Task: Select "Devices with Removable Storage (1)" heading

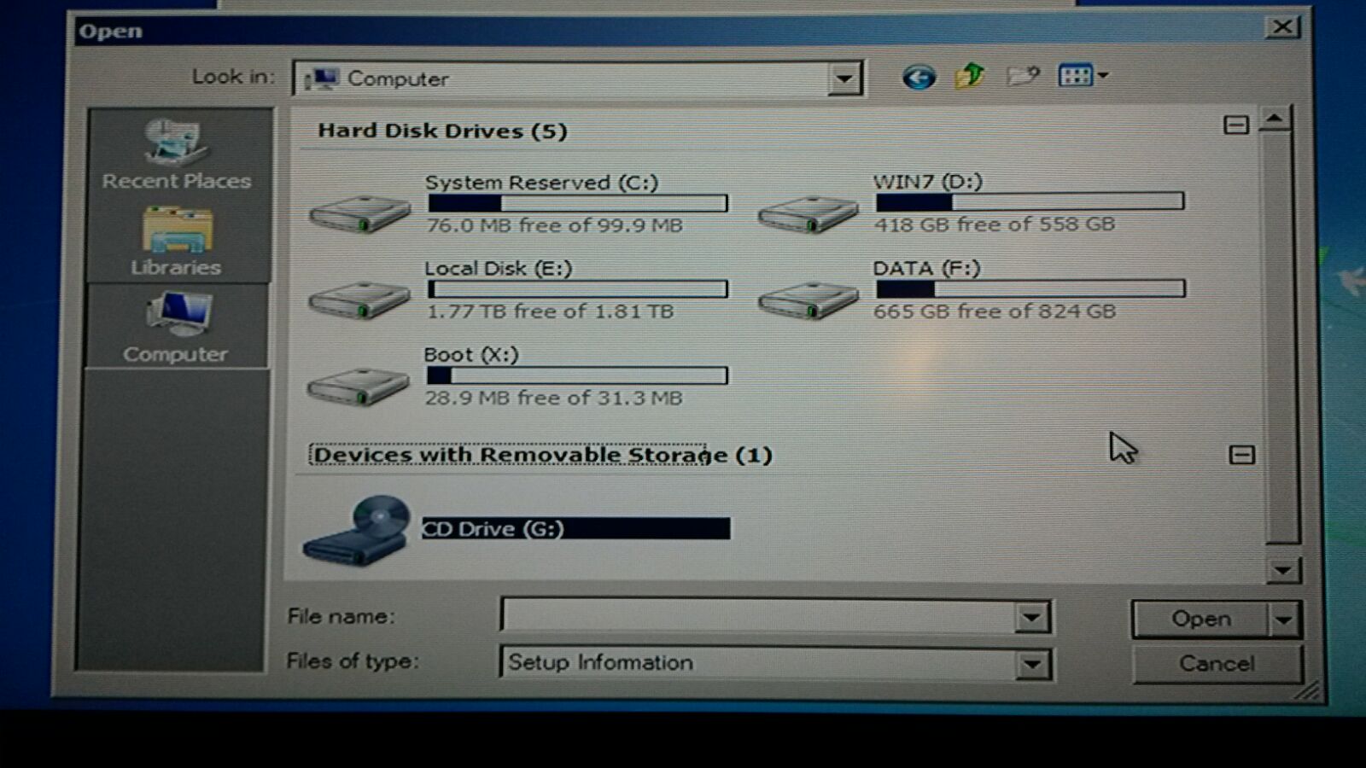Action: point(542,455)
